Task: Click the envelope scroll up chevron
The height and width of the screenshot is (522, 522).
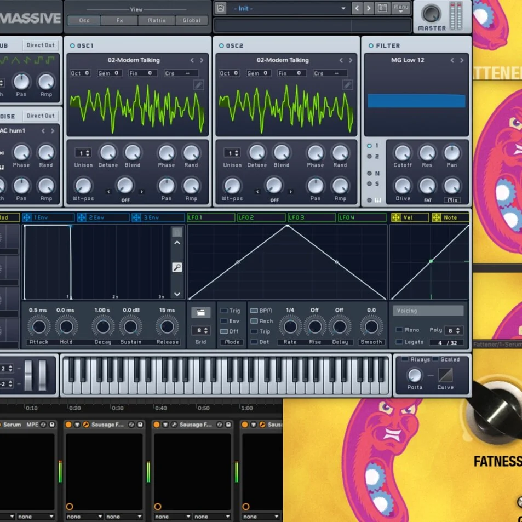Action: tap(177, 243)
